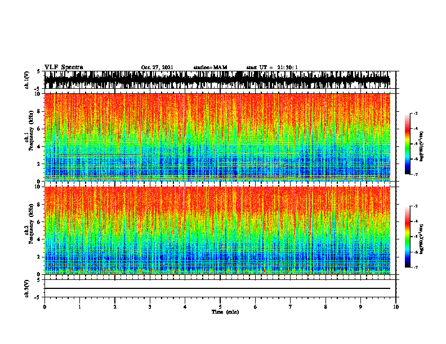Click the flat ch.3 voltage trace line

(217, 288)
